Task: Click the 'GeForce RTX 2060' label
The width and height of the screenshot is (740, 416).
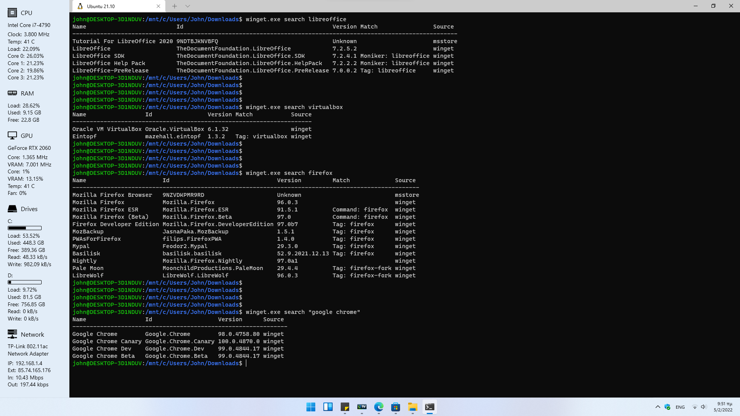Action: (29, 148)
